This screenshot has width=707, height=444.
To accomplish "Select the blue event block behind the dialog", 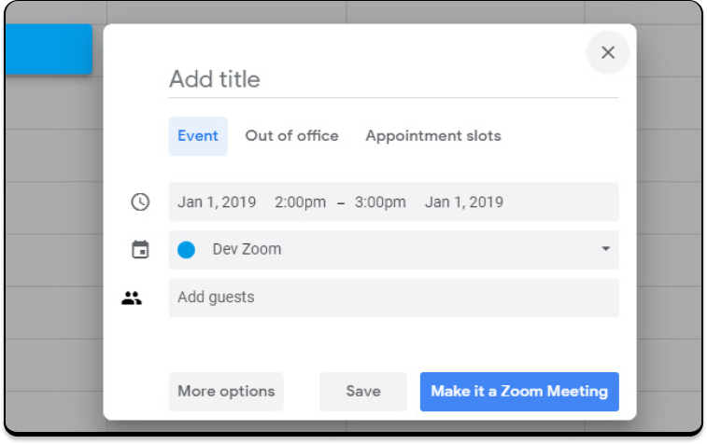I will 49,49.
